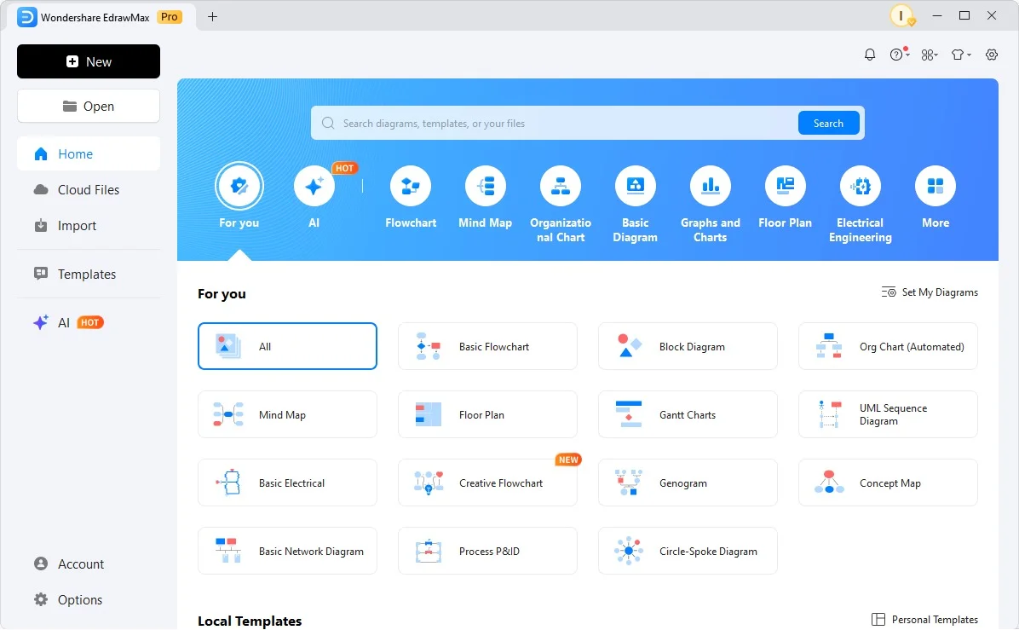
Task: Open the Graphs and Charts category icon
Action: pyautogui.click(x=711, y=186)
